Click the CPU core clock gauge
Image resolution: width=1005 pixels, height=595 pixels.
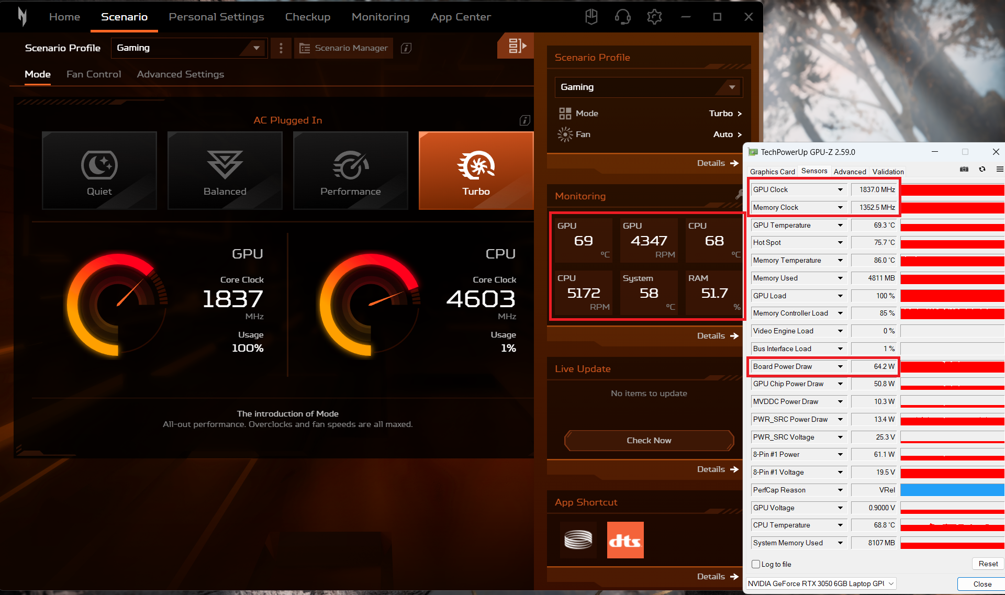click(x=371, y=305)
